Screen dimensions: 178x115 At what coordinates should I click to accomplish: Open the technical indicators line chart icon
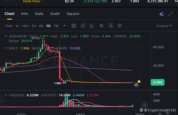(x=92, y=26)
